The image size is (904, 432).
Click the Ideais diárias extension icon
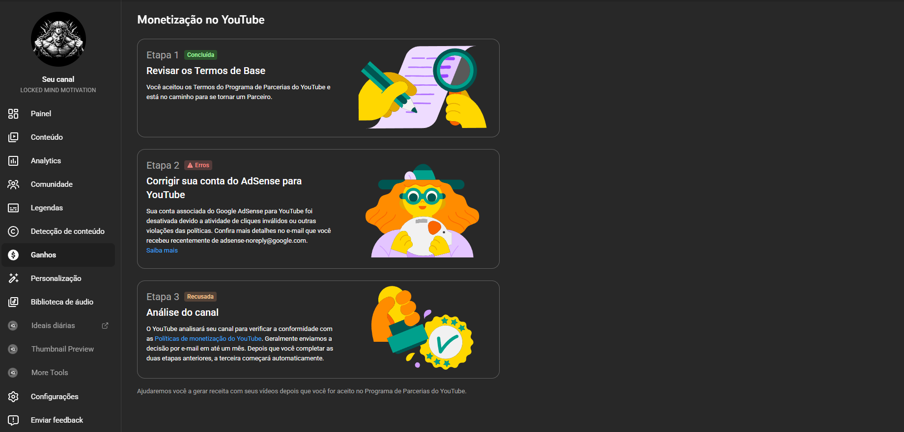click(x=13, y=326)
